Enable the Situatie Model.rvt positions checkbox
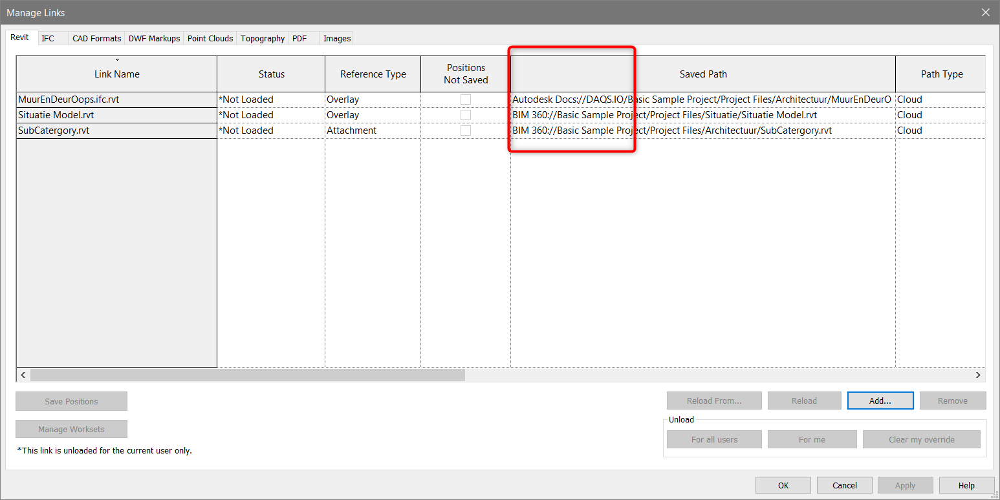1000x500 pixels. point(465,114)
